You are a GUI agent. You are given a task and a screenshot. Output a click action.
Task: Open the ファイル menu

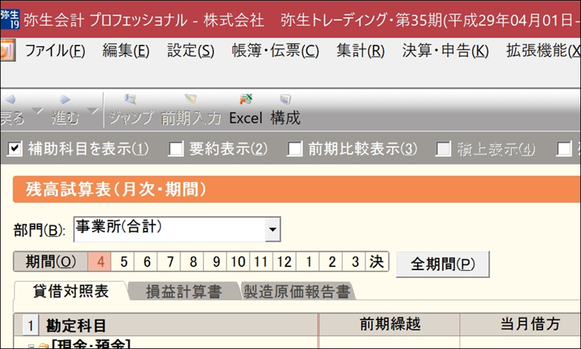[55, 51]
